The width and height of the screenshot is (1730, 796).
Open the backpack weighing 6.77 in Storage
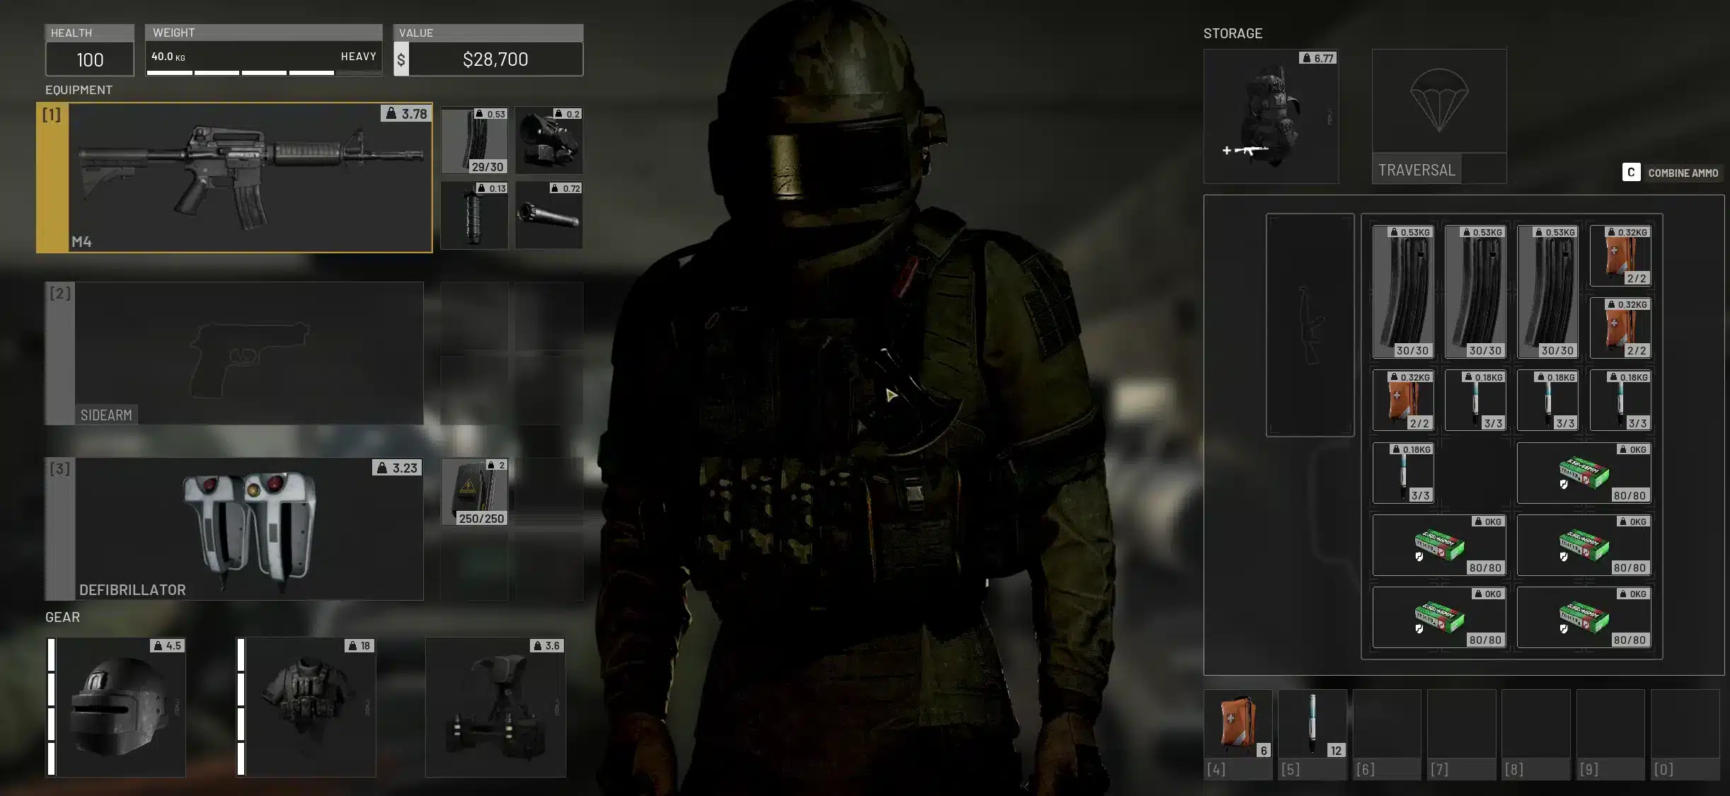point(1271,116)
